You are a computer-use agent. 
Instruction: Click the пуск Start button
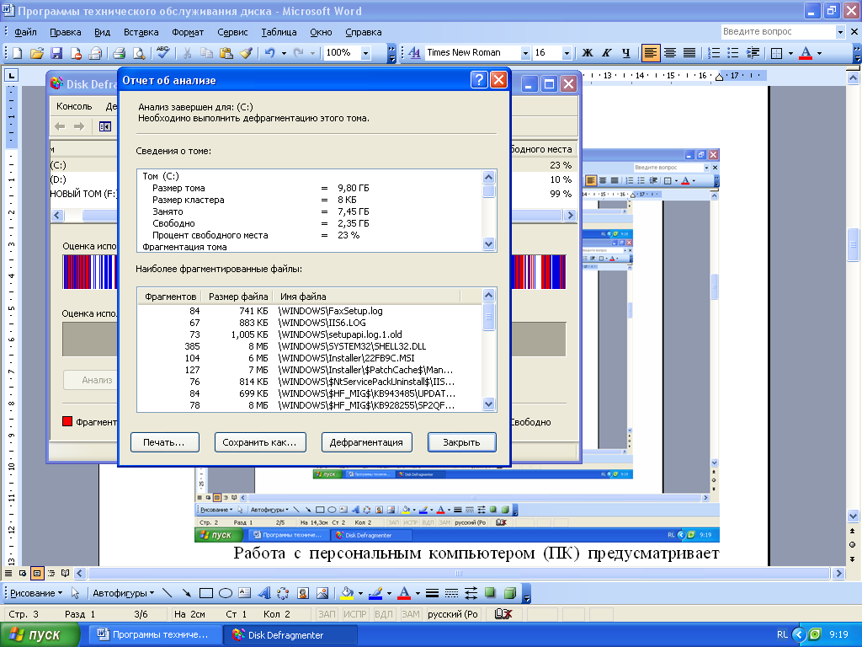pos(40,634)
